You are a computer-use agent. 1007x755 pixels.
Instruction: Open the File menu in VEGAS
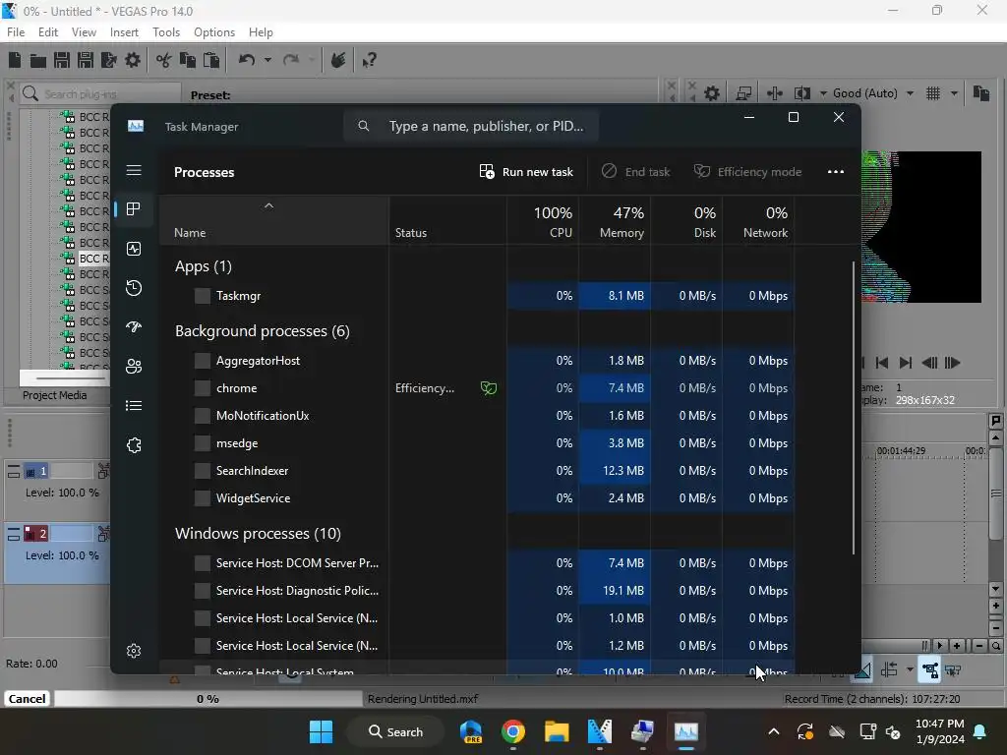(16, 32)
